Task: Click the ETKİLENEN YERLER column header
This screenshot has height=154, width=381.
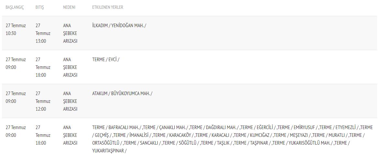Action: coord(108,7)
